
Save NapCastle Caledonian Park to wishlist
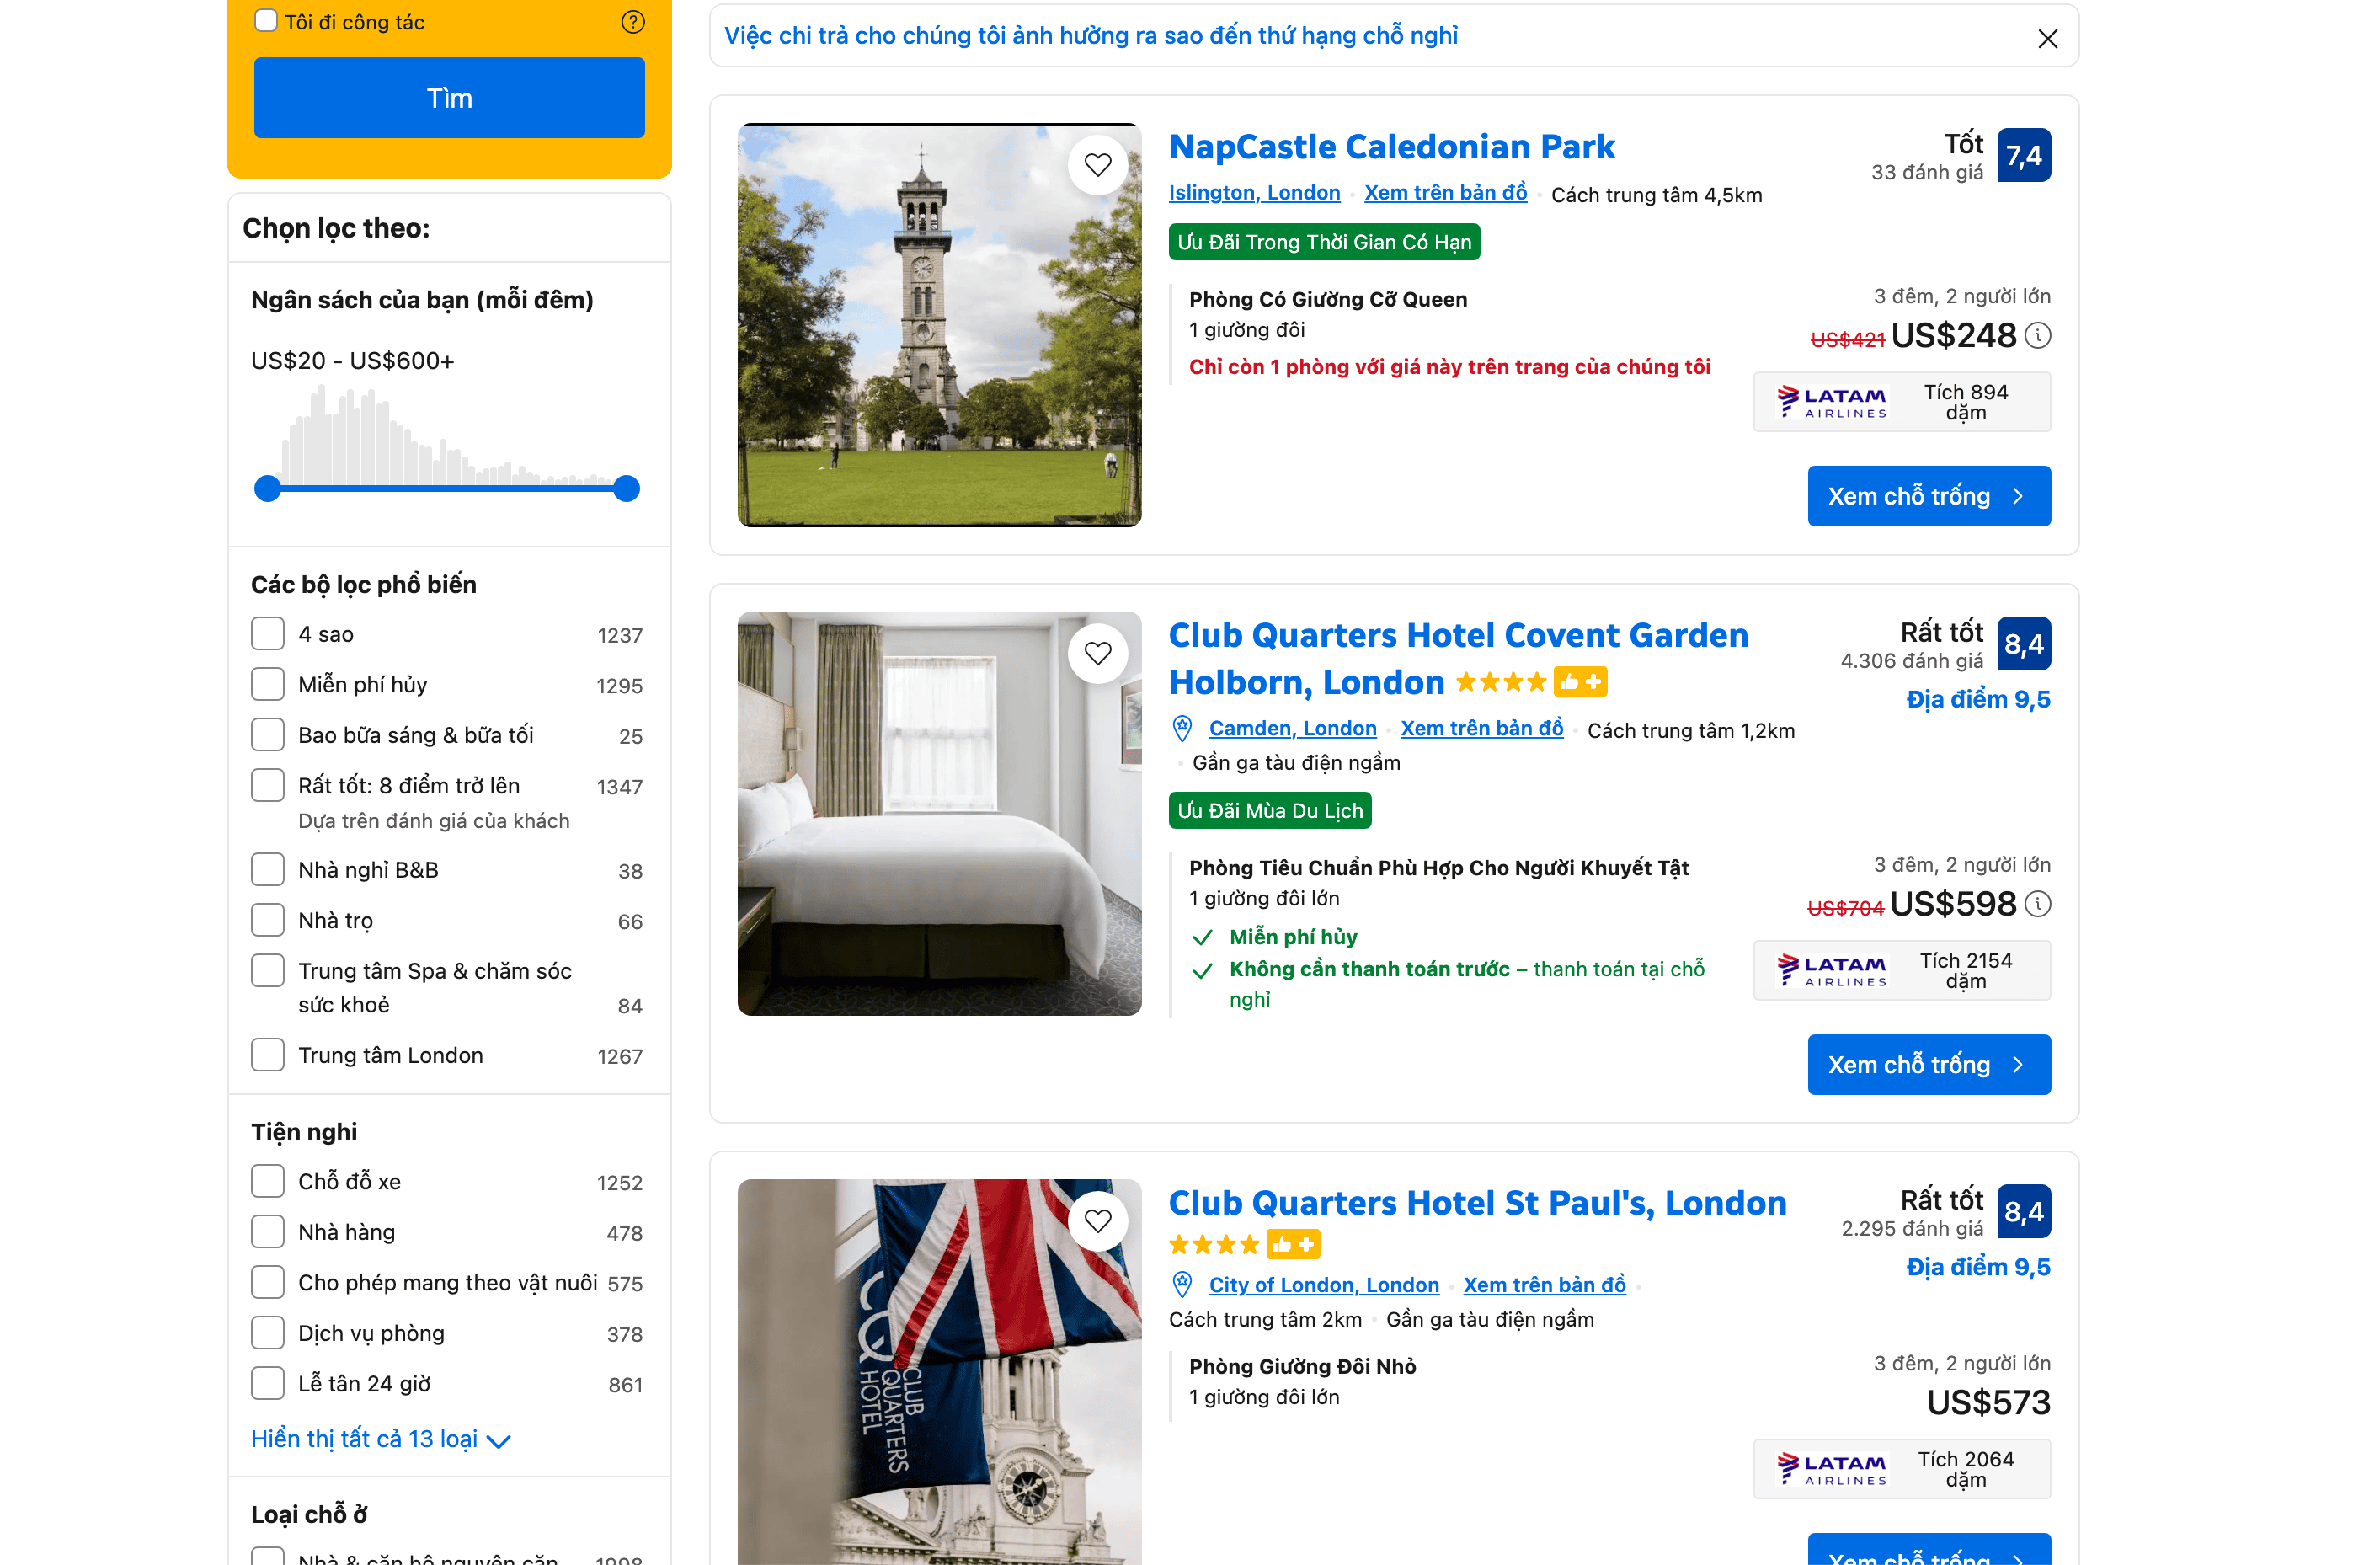coord(1097,165)
